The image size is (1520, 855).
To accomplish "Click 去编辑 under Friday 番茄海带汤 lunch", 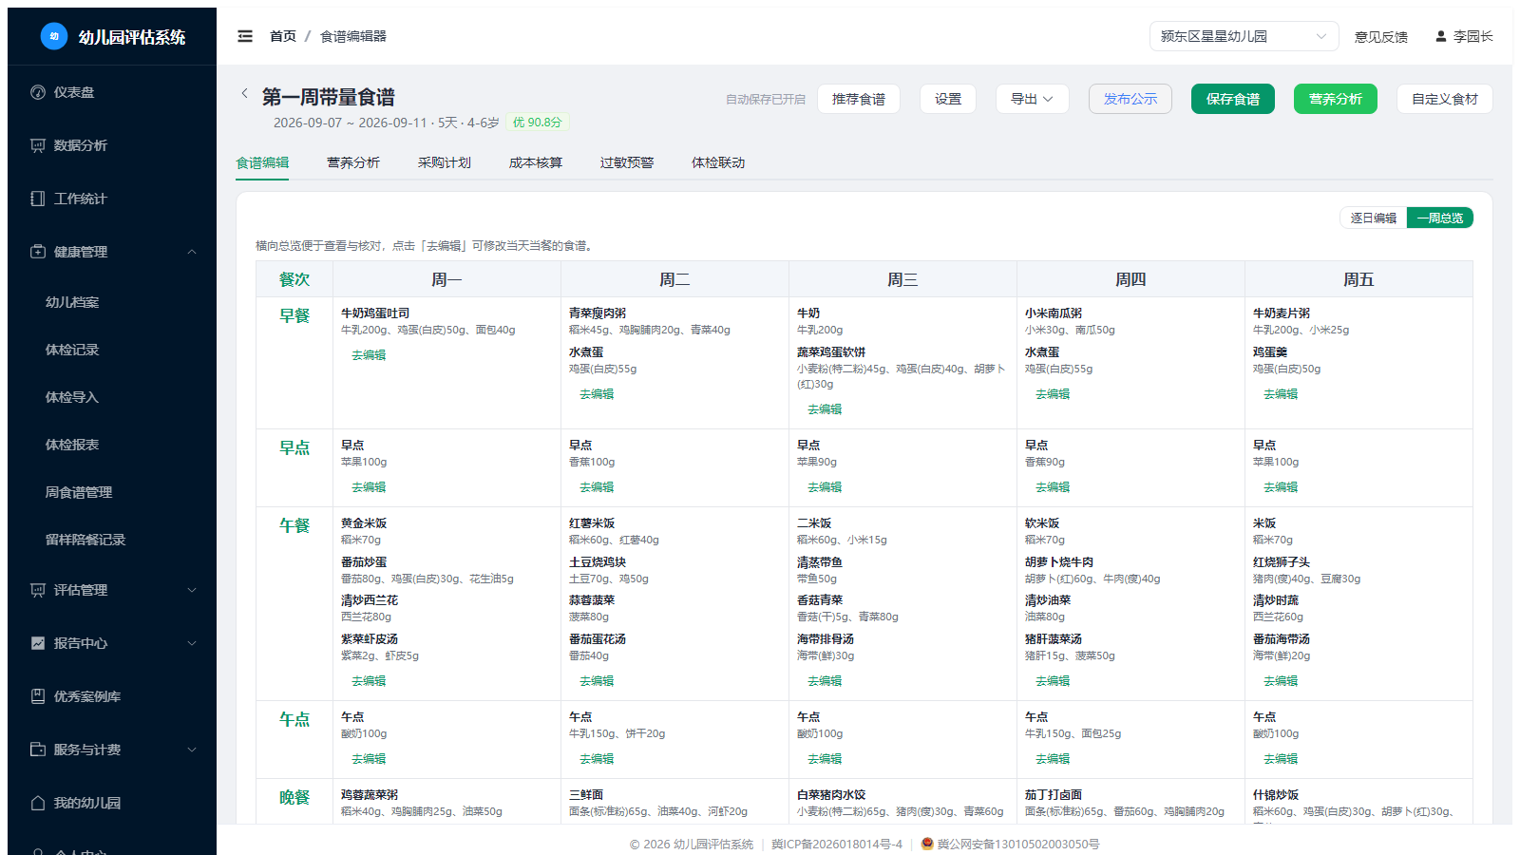I will (1281, 681).
